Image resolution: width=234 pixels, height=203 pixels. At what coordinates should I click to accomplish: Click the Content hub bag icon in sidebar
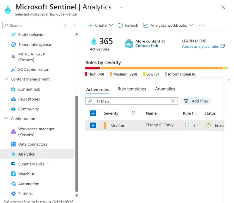pyautogui.click(x=13, y=89)
